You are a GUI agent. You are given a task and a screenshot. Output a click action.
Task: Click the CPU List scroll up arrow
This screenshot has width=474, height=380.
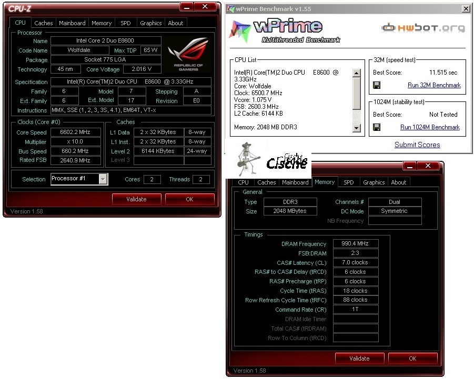357,73
